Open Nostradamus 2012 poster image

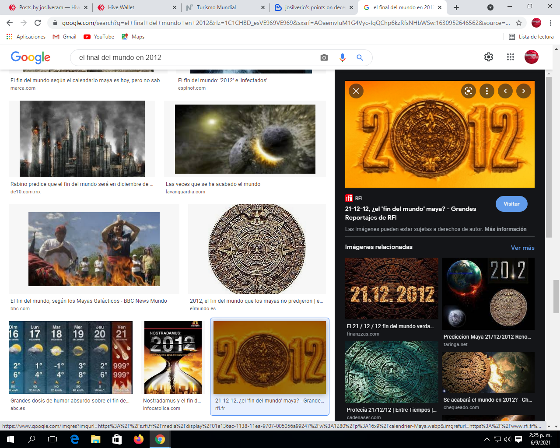coord(173,357)
